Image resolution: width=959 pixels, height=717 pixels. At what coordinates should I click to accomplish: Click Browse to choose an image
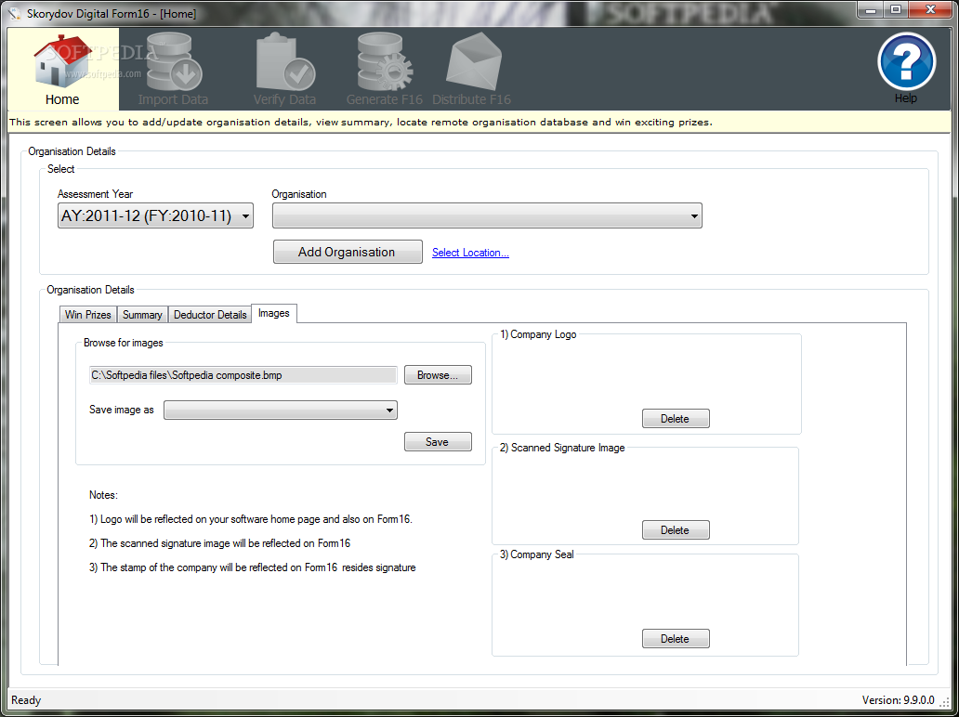tap(438, 375)
